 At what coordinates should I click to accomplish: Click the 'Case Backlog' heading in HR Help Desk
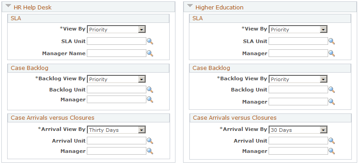[30, 68]
